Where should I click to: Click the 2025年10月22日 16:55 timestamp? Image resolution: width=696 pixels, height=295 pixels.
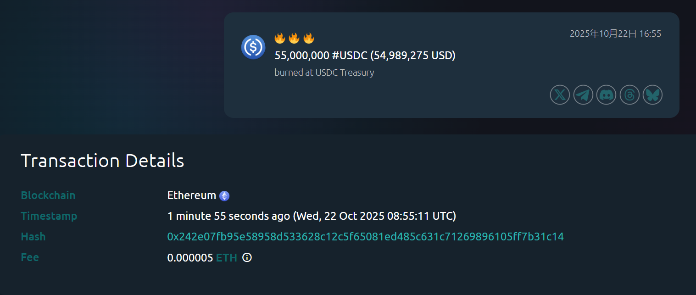tap(616, 33)
